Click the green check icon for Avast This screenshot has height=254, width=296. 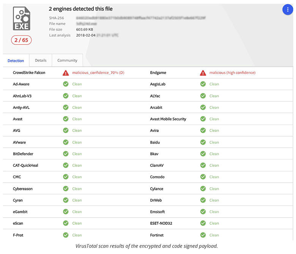pyautogui.click(x=66, y=119)
